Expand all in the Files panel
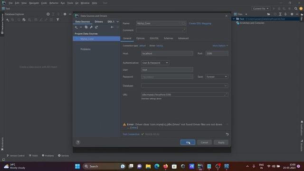Viewport: 304px width, 171px height. 280,14
